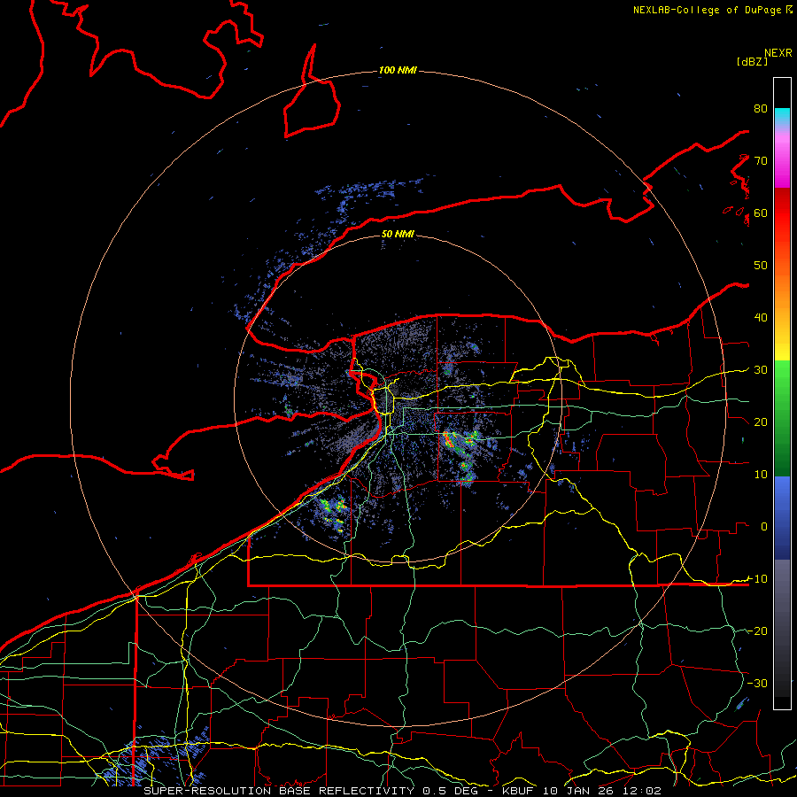This screenshot has width=797, height=797.
Task: Click the cyan band on the color bar
Action: 782,117
